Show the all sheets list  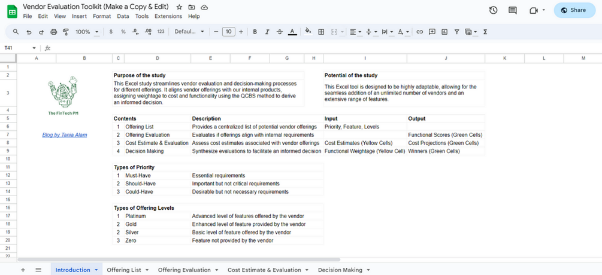[38, 270]
